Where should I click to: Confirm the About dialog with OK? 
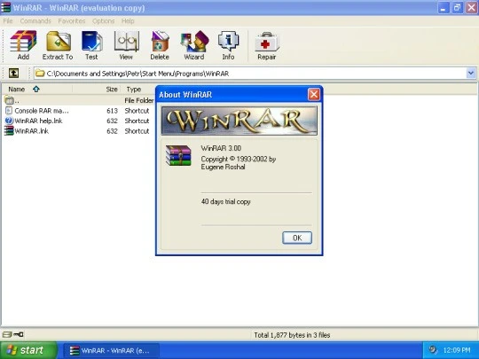297,238
